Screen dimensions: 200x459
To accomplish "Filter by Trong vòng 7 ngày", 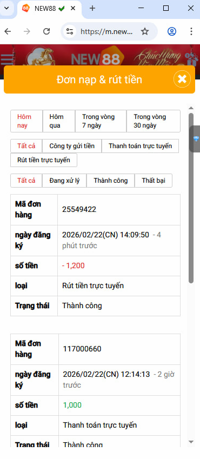I will pos(101,121).
